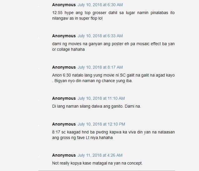Open the July 10, 2018 at 8:17 AM timestamp link

tap(100, 67)
